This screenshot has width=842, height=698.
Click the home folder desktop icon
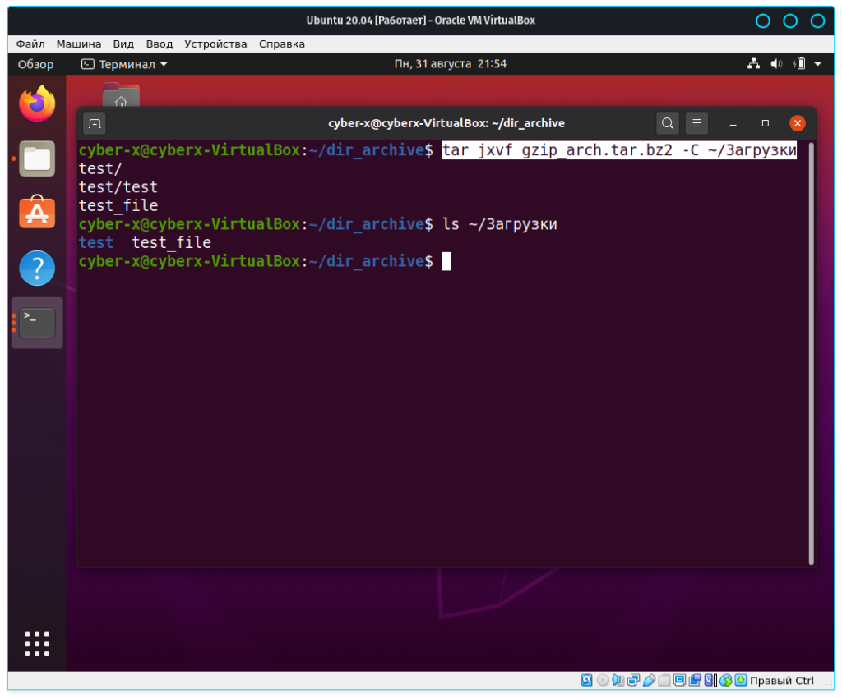121,96
